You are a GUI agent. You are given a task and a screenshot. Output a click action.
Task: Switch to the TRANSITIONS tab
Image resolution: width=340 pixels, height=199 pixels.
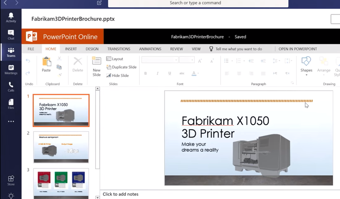click(x=119, y=49)
